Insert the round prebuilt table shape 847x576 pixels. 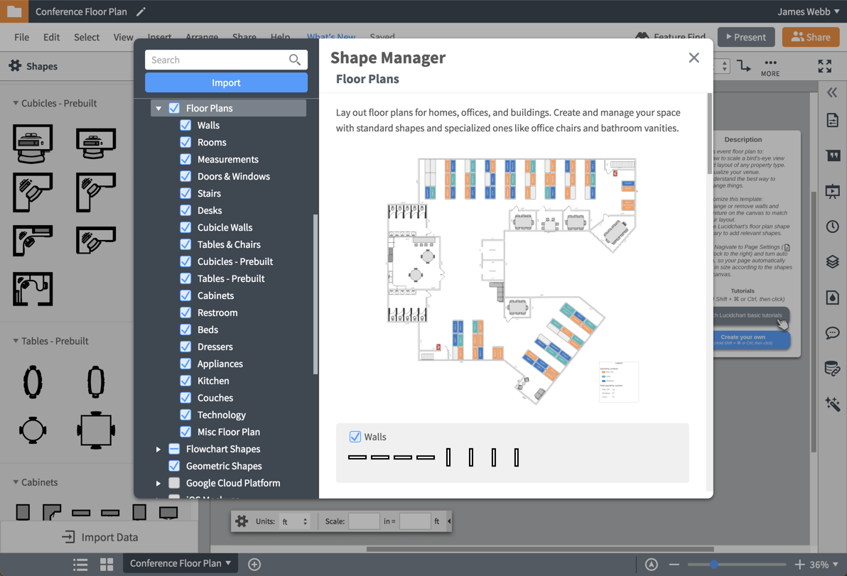[33, 430]
